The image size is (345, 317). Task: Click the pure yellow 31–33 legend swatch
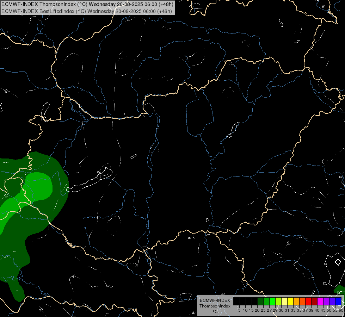point(290,301)
